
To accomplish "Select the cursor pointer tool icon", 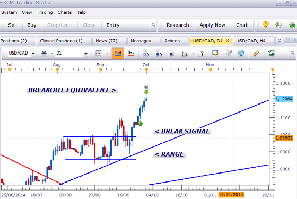I will 172,54.
